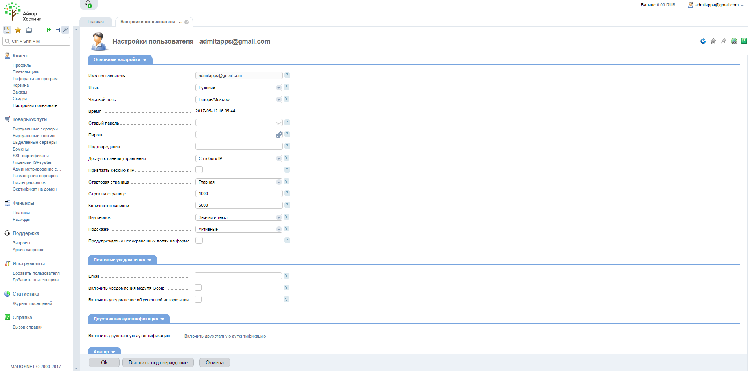This screenshot has height=371, width=748.
Task: Open help hint for Стартовая страница
Action: 286,181
